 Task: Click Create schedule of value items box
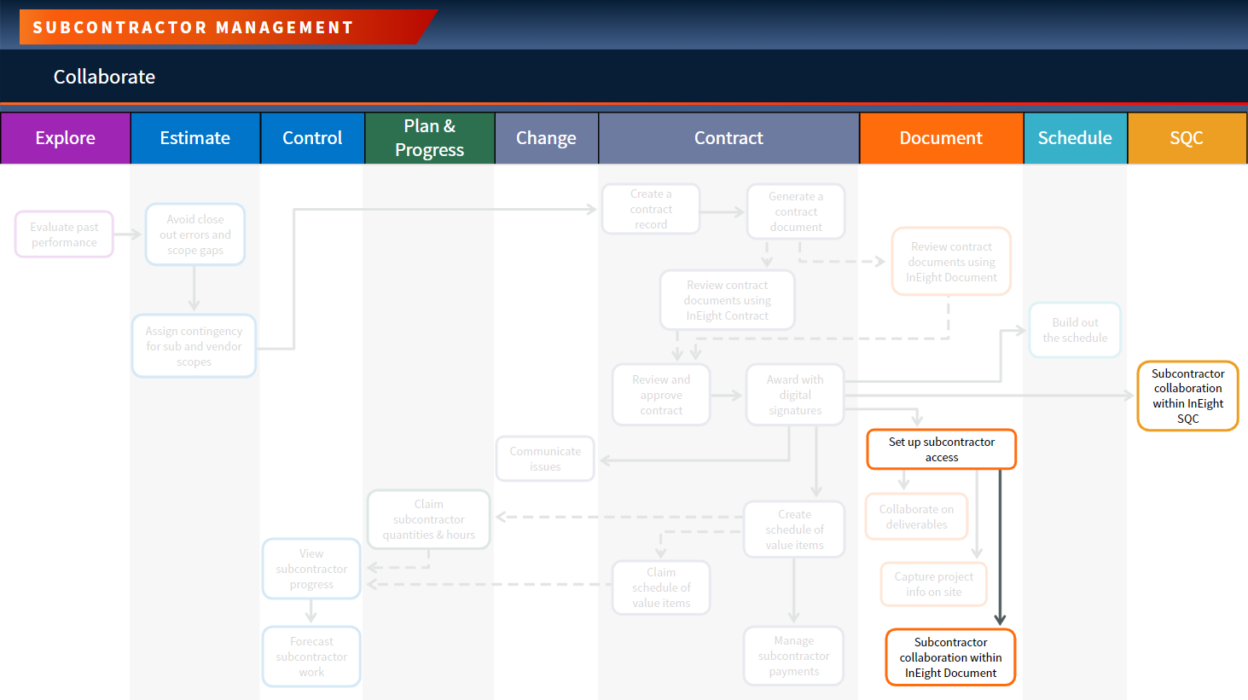click(x=794, y=529)
